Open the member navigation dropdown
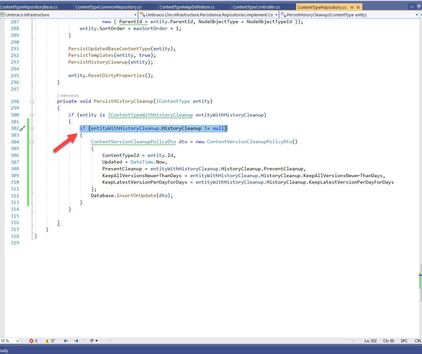Screen dimensions: 422x354 point(417,15)
